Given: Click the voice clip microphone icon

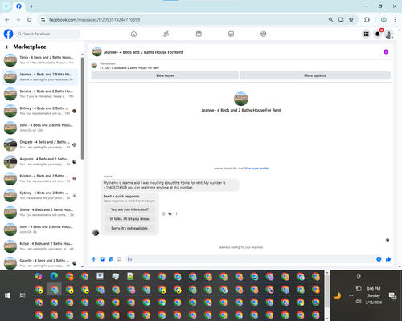Looking at the screenshot, I should pyautogui.click(x=94, y=259).
